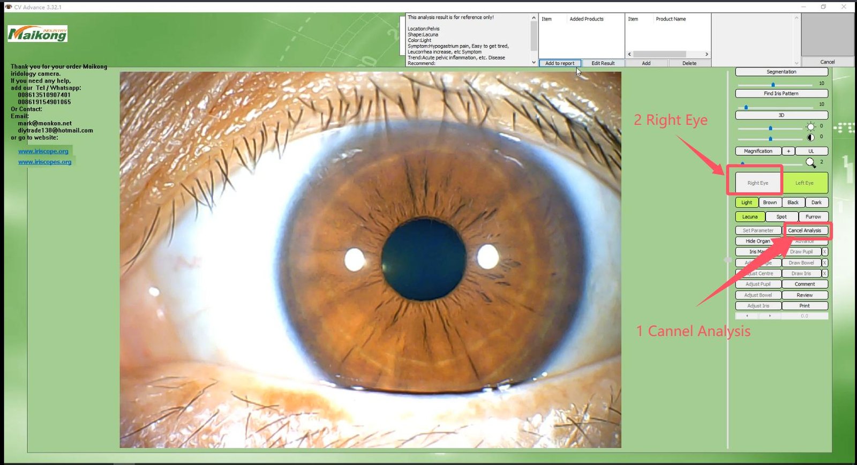Click Item header beside Product Name
The height and width of the screenshot is (465, 857).
[633, 19]
